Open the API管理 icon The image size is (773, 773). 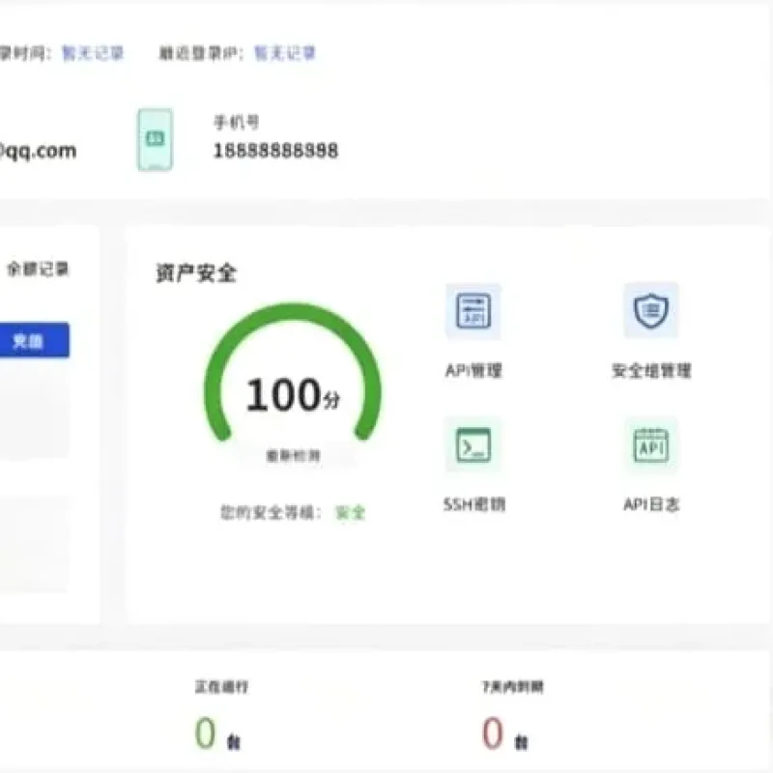[x=473, y=311]
